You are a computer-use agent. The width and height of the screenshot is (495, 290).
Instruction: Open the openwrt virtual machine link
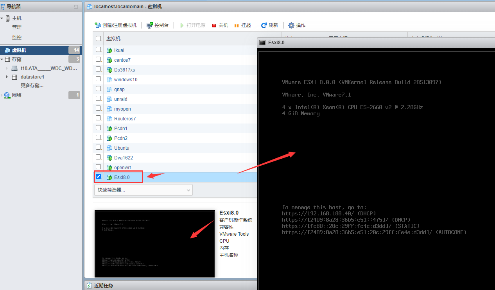[122, 168]
